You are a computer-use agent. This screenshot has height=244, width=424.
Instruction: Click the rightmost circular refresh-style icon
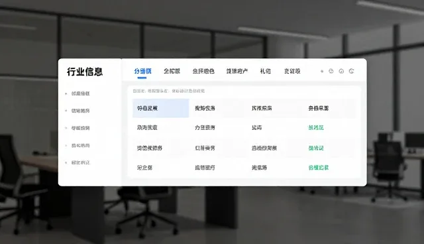coord(351,71)
